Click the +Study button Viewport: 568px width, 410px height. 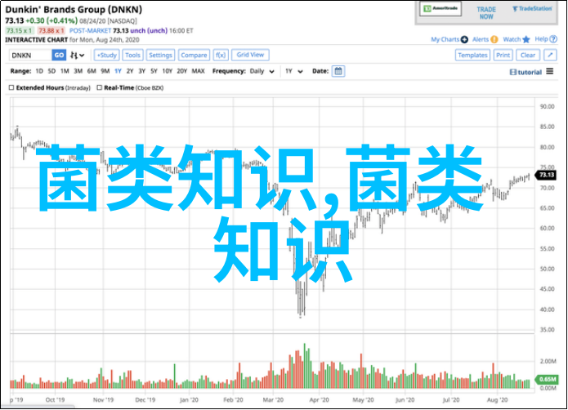tap(107, 55)
